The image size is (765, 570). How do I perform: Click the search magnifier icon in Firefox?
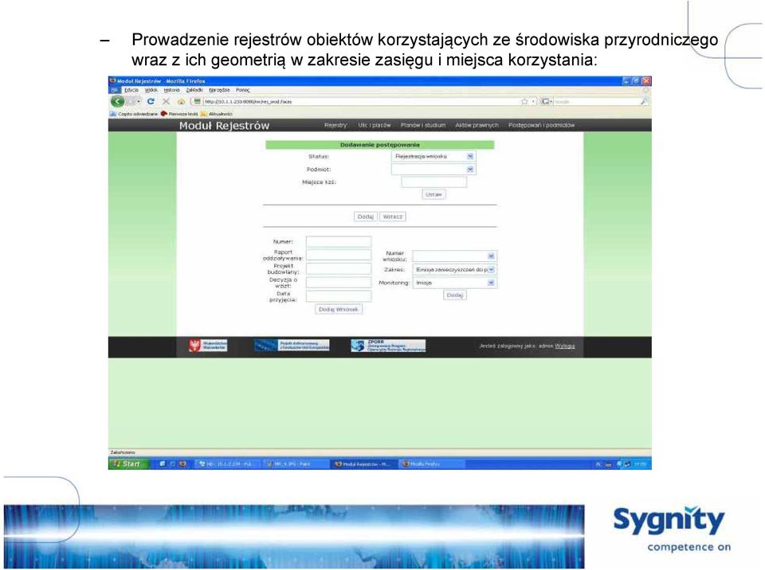click(645, 101)
